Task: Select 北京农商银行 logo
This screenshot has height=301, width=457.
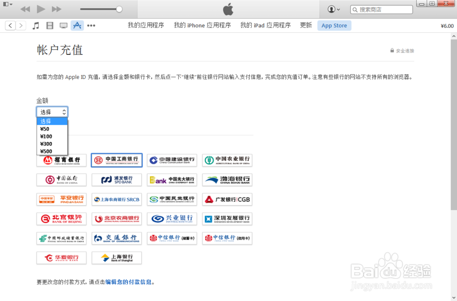Action: coord(117,219)
